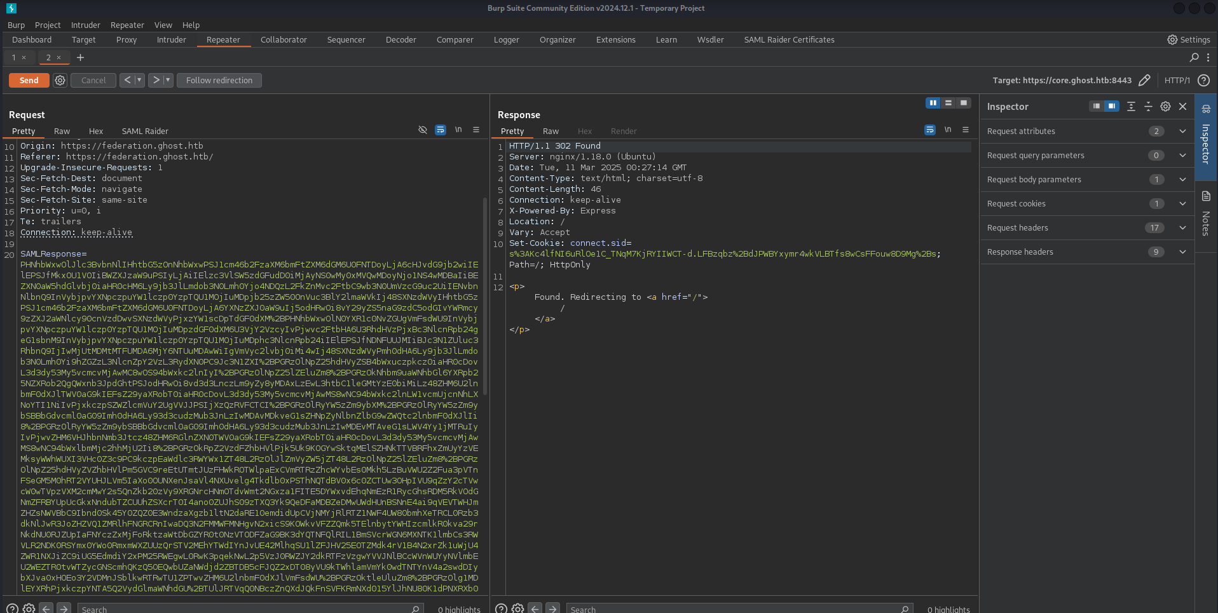Open the Request search settings gear

[29, 609]
